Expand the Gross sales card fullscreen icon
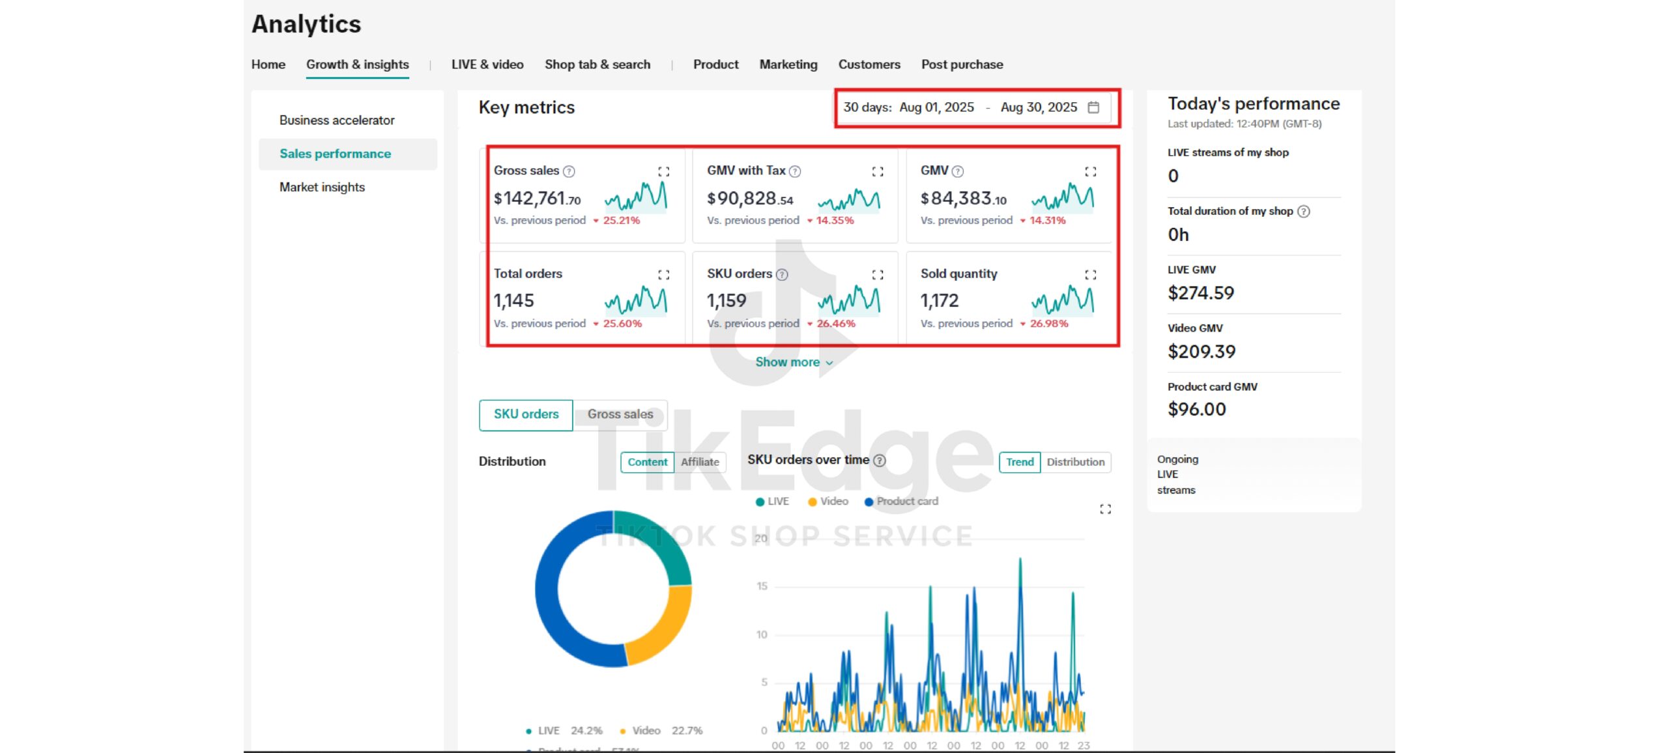The image size is (1668, 753). tap(663, 171)
